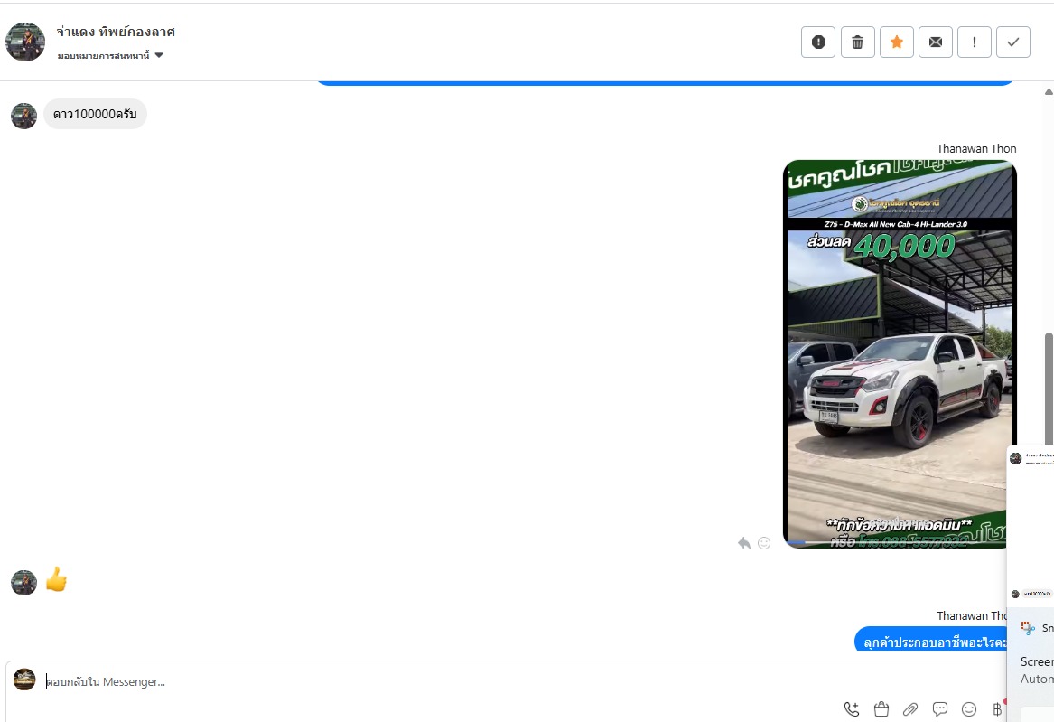
Task: Toggle the orange star on this conversation
Action: [897, 42]
